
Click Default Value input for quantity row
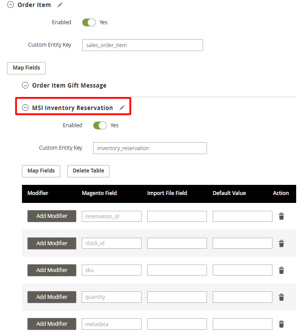pos(243,297)
